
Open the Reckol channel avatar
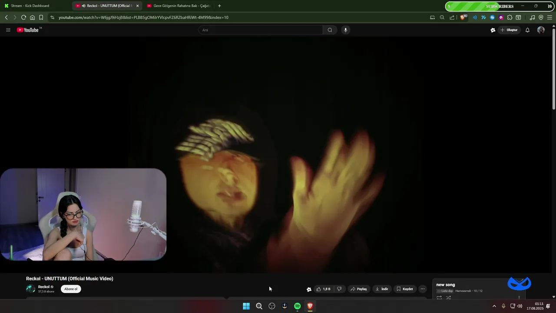tap(31, 289)
